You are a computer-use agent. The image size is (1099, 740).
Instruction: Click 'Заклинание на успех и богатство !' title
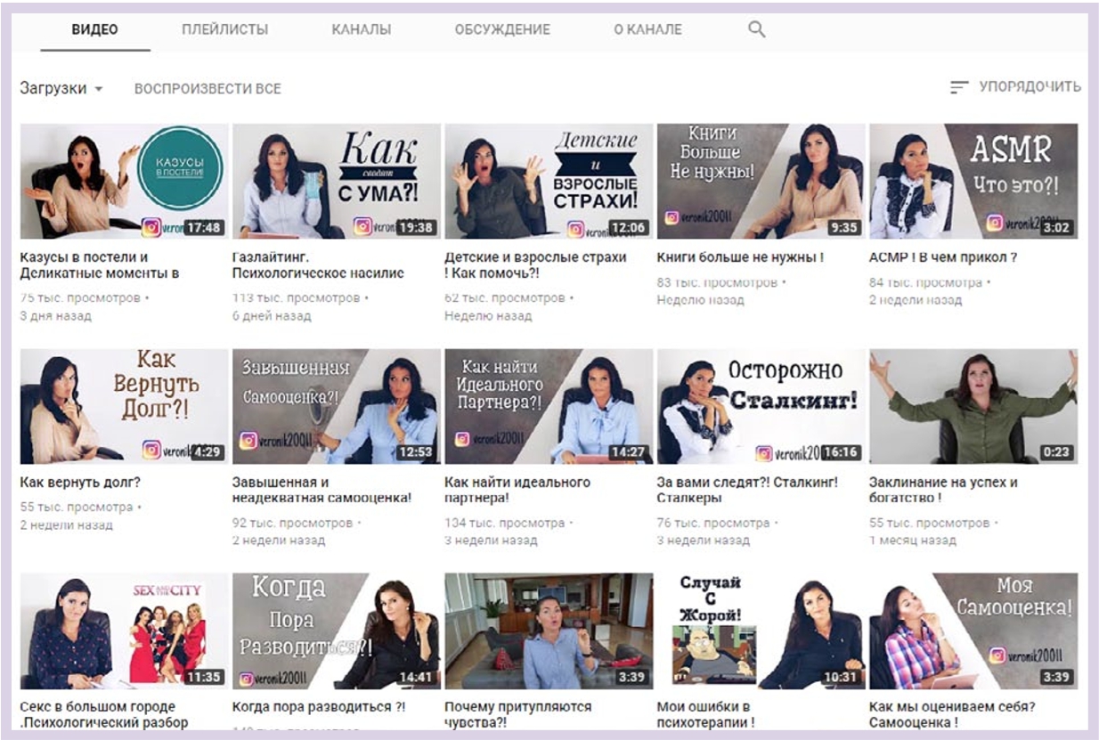pyautogui.click(x=942, y=490)
